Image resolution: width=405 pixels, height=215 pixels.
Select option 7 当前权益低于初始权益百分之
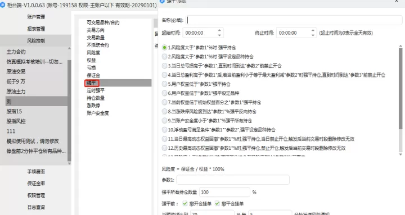click(x=164, y=102)
